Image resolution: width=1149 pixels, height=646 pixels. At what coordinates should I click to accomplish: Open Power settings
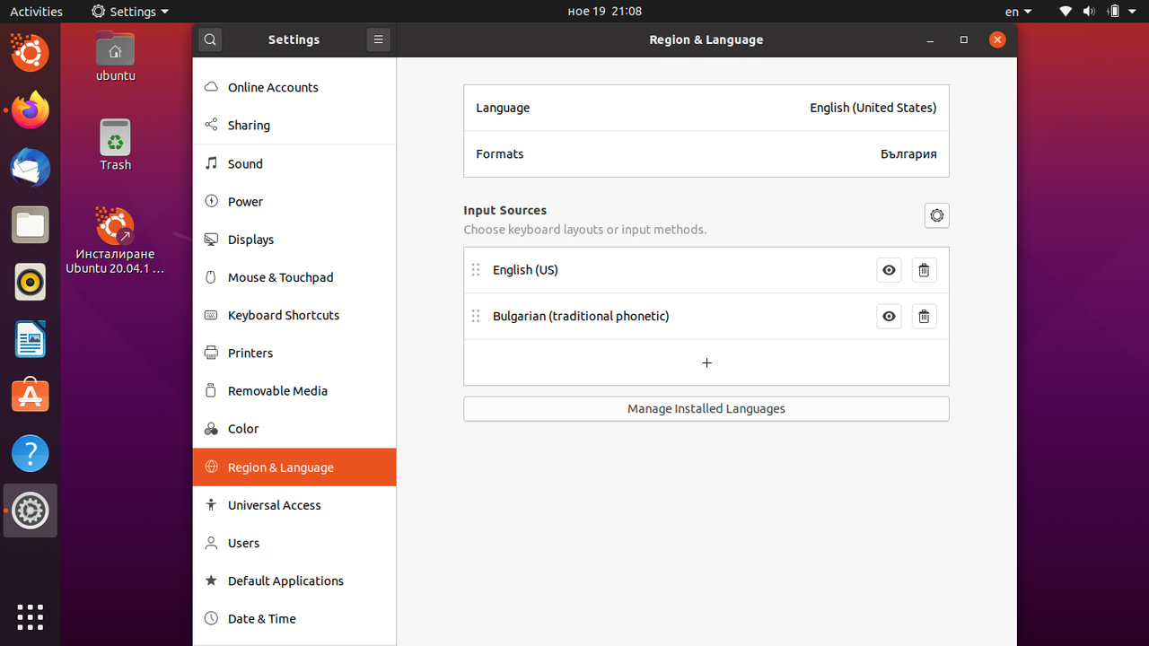point(294,201)
